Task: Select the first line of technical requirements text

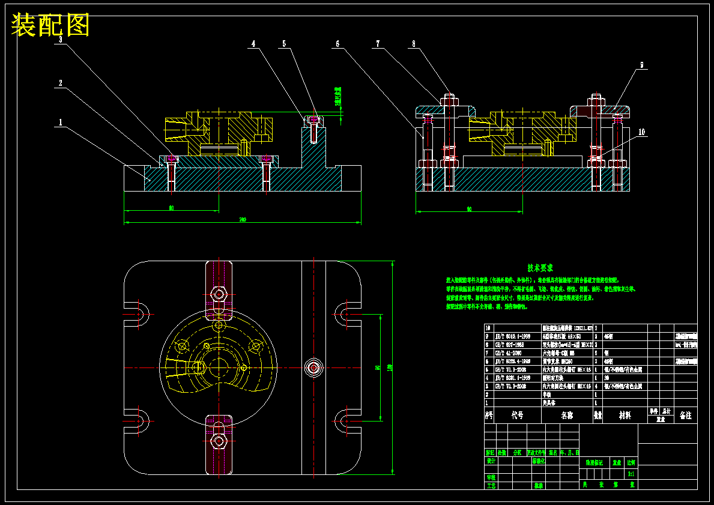Action: pyautogui.click(x=533, y=280)
